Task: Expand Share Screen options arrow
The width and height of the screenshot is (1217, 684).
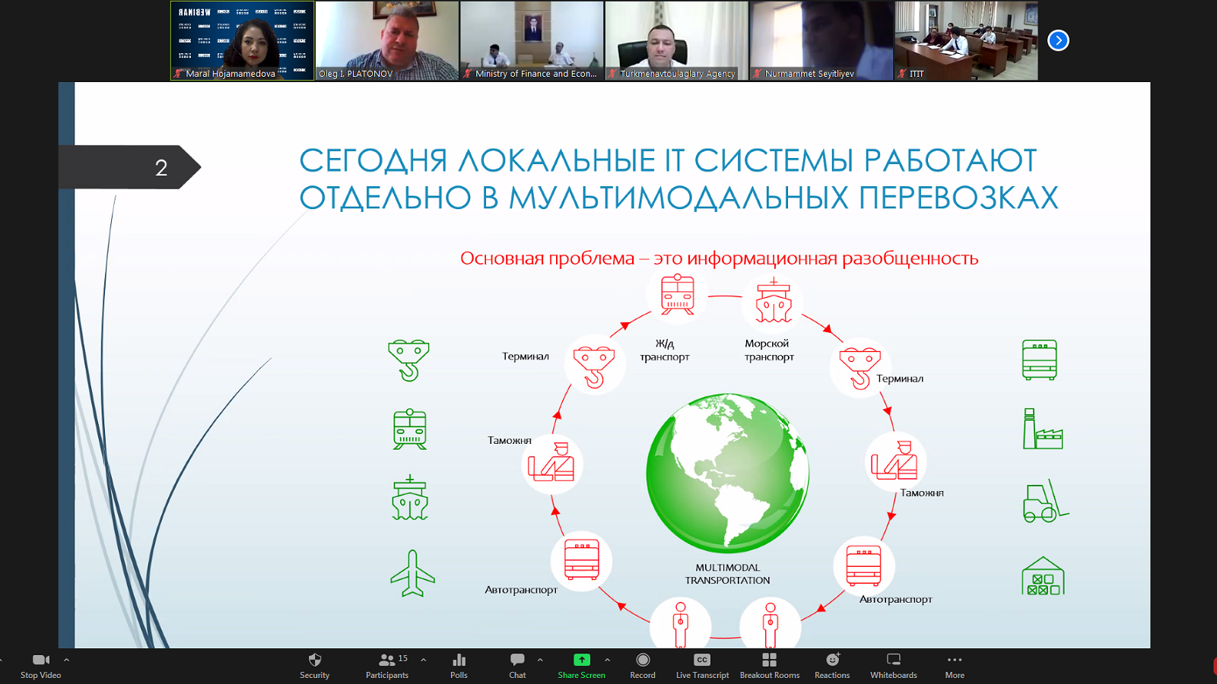Action: coord(607,660)
